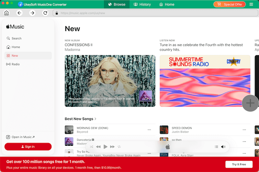Click the Apple logo in the player bar
The width and height of the screenshot is (259, 172).
click(168, 147)
